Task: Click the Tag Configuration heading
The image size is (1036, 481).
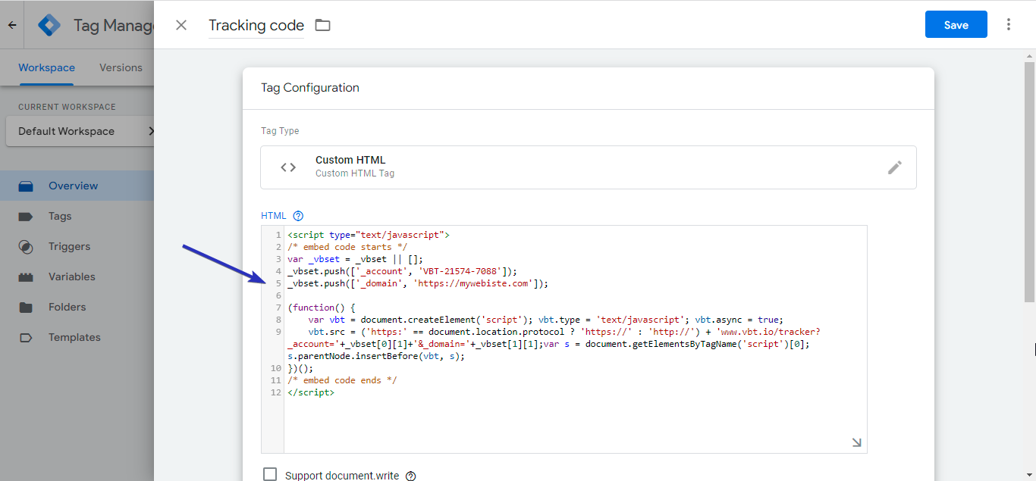Action: click(310, 88)
